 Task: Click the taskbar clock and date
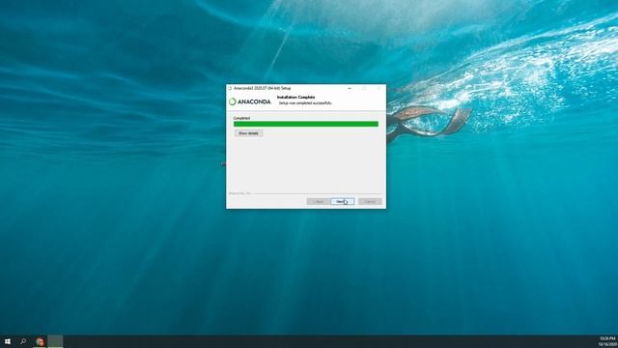coord(607,341)
